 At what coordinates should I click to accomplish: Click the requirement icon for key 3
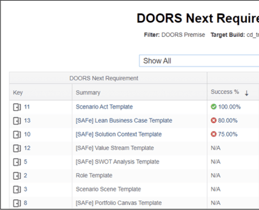click(17, 189)
